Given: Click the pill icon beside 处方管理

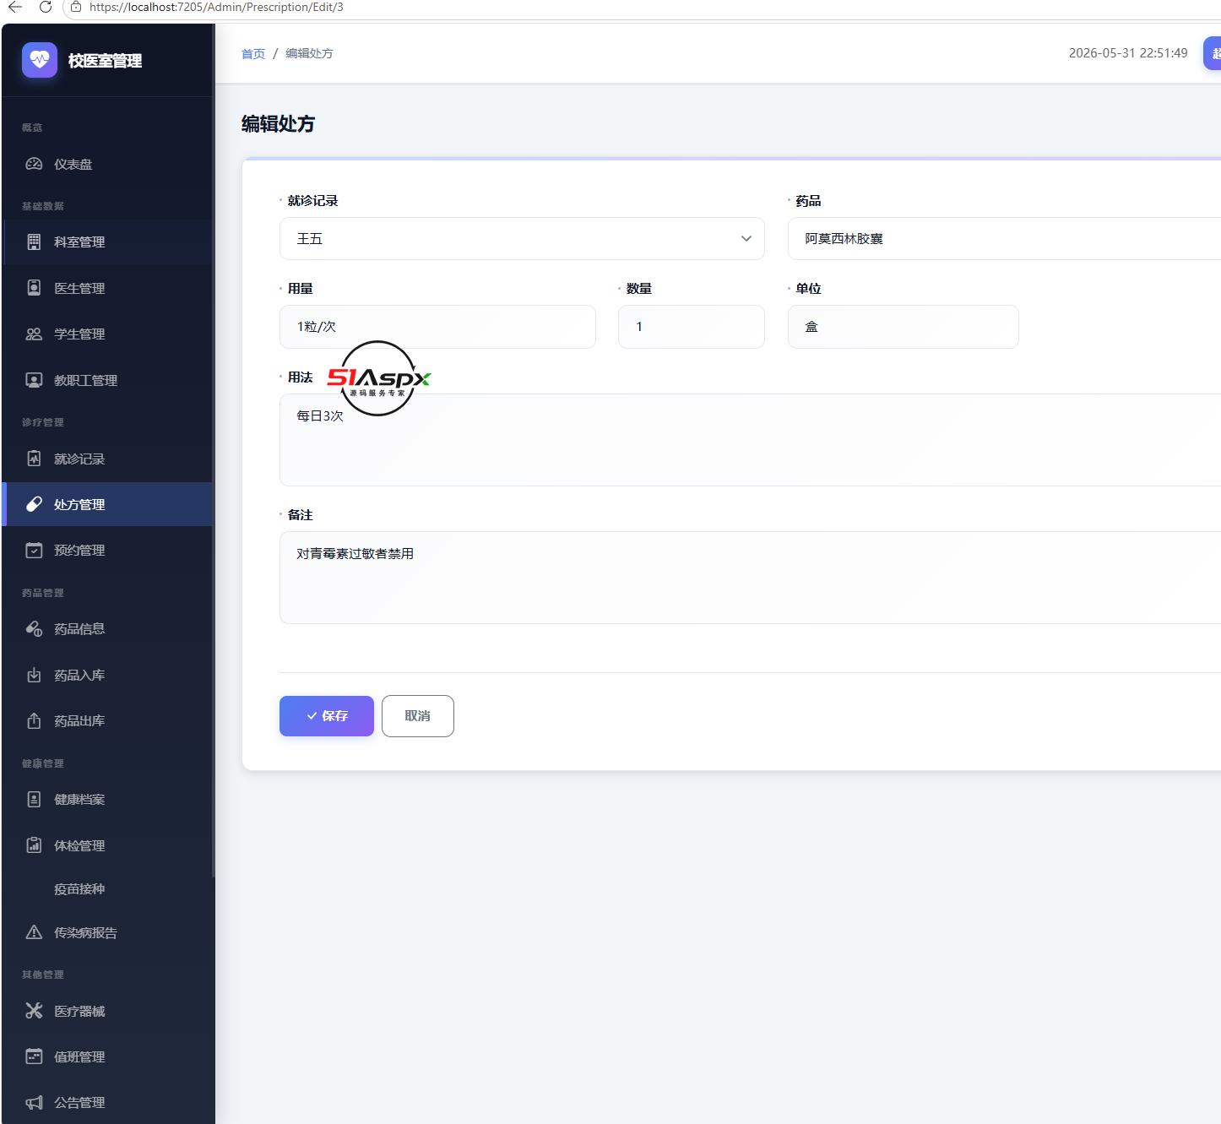Looking at the screenshot, I should click(34, 504).
